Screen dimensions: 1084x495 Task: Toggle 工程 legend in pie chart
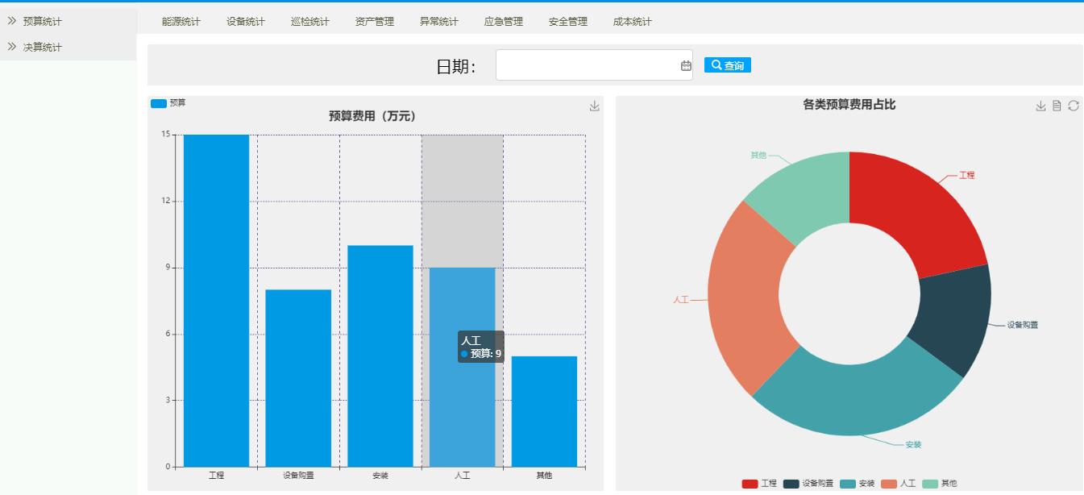(750, 484)
